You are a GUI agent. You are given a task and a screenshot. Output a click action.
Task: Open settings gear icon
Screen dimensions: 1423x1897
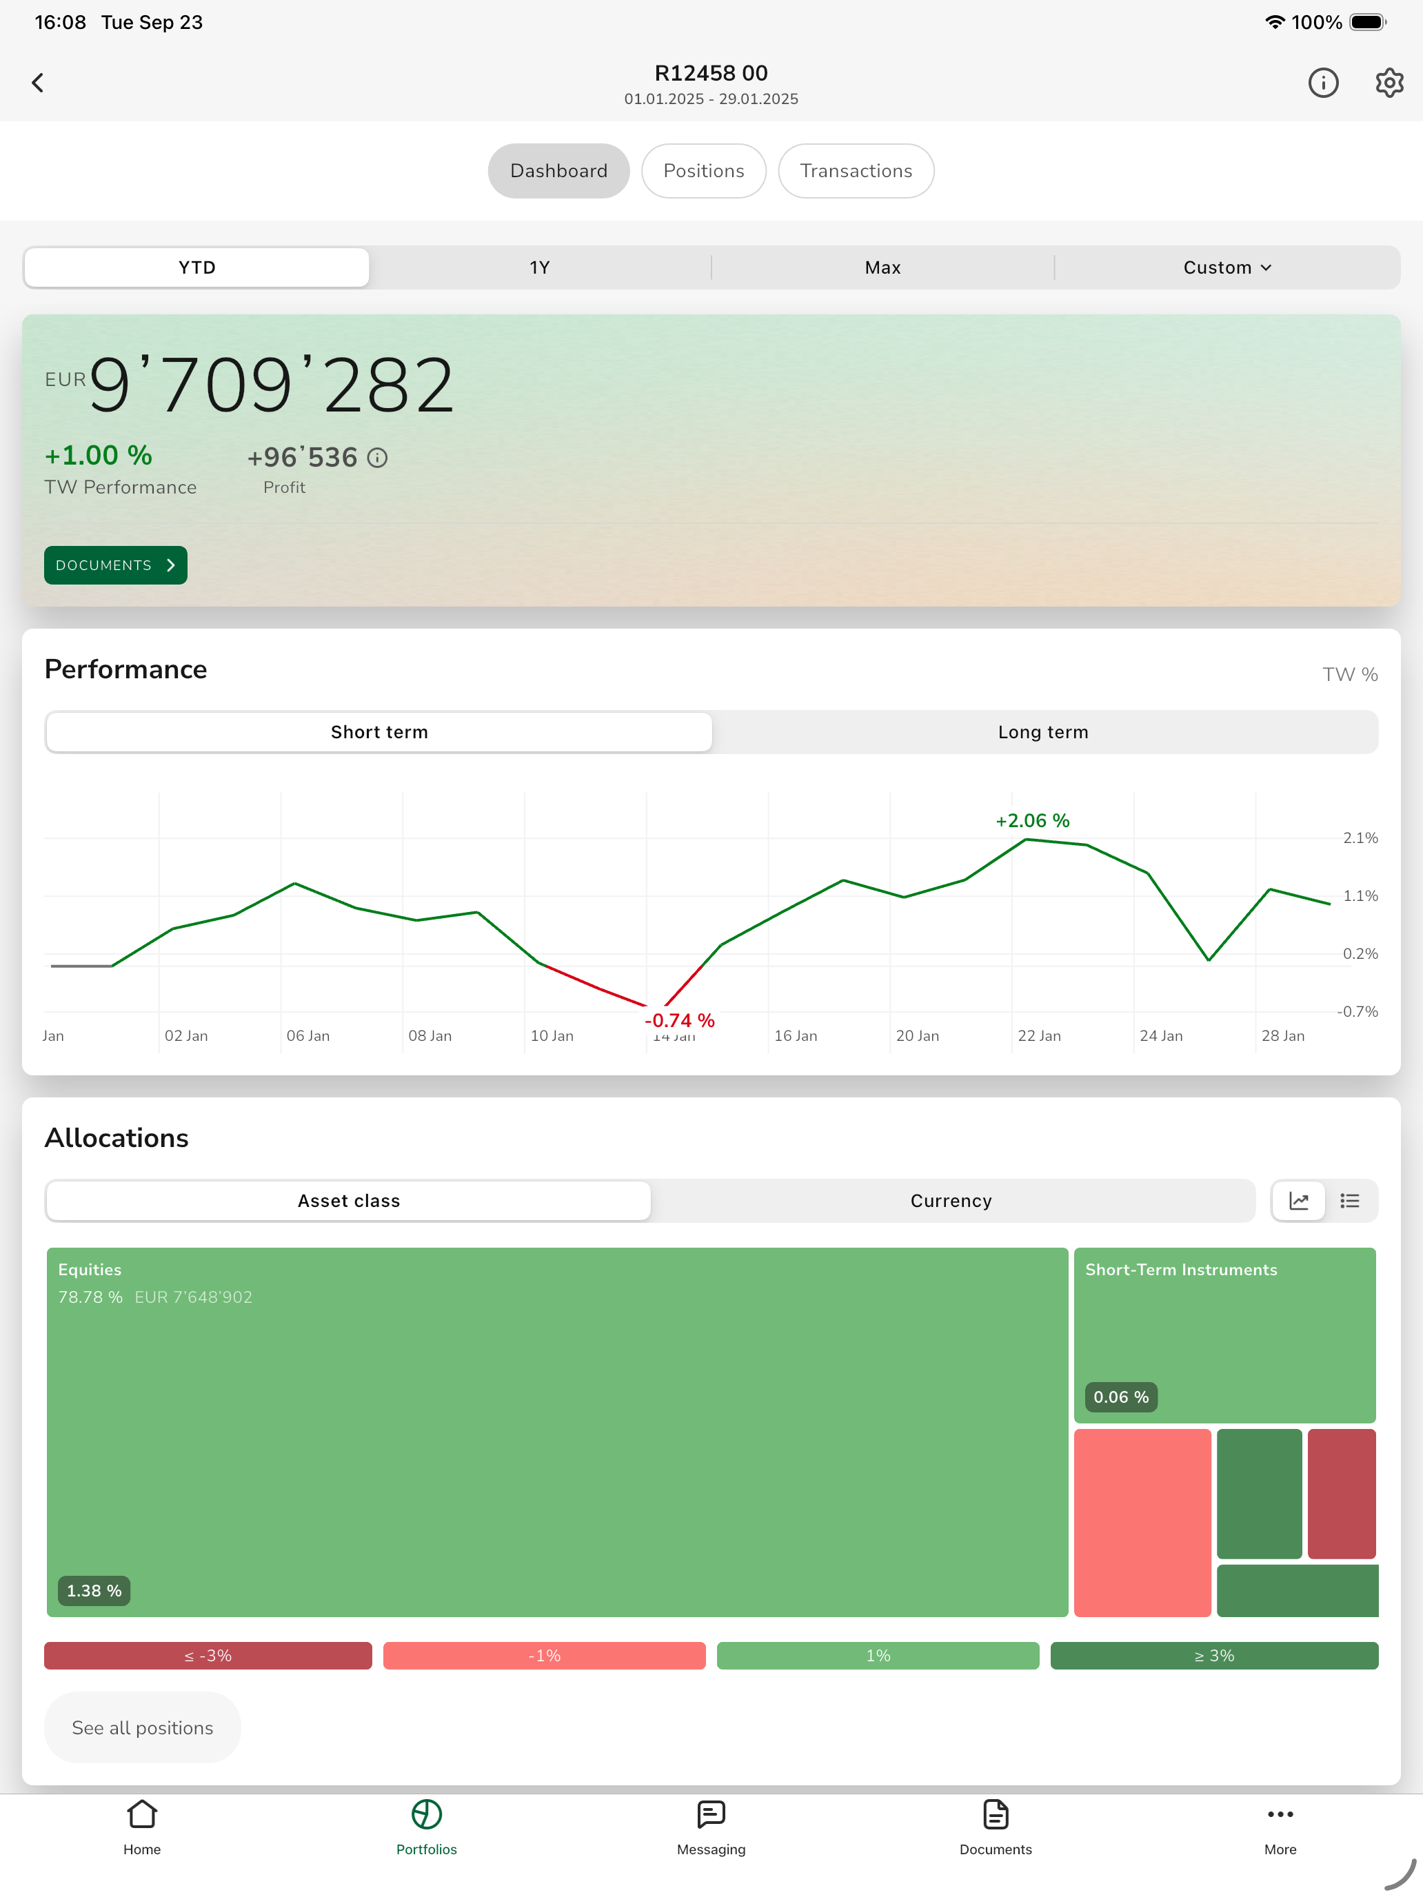[x=1389, y=82]
